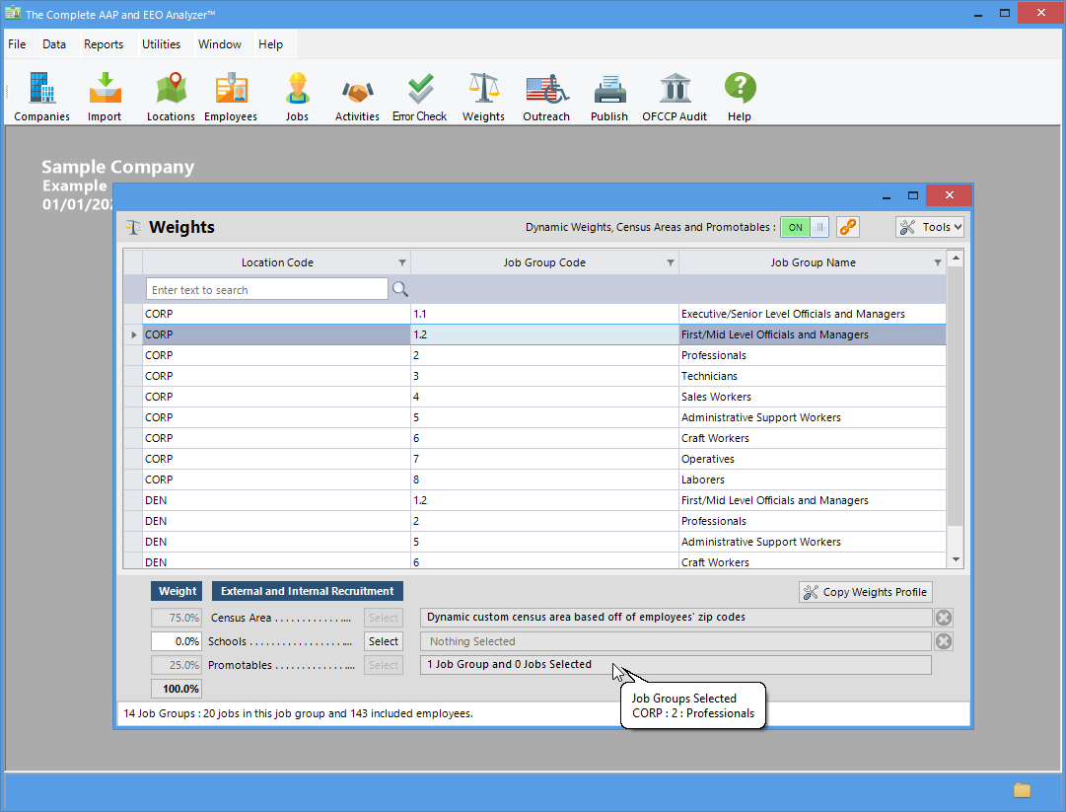The image size is (1066, 812).
Task: Open the Jobs toolbar icon
Action: click(x=297, y=98)
